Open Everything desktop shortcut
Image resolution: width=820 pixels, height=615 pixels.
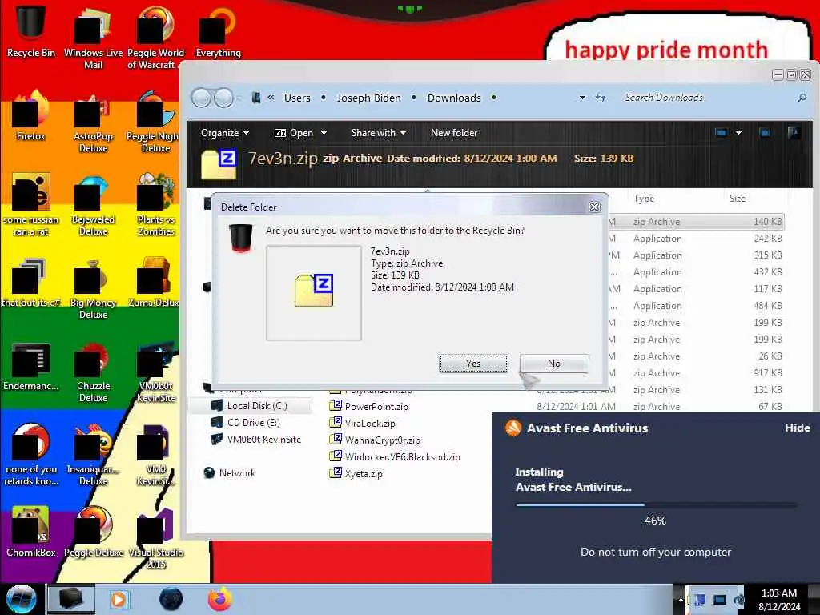point(218,32)
